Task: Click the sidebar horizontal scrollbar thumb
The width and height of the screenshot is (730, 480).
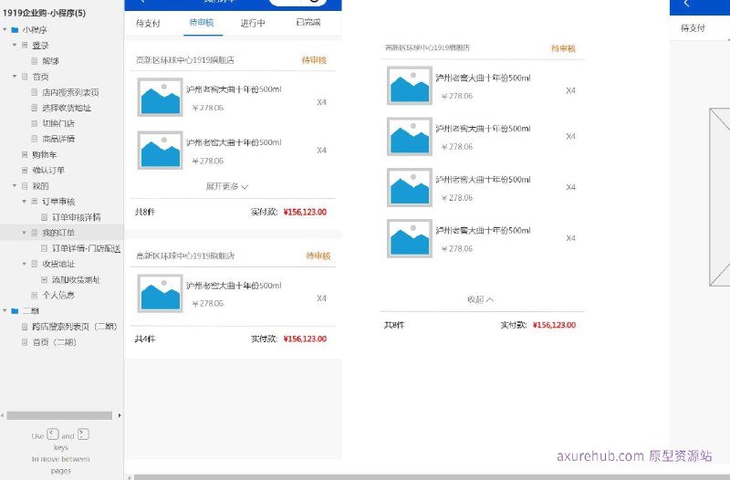Action: (x=59, y=415)
